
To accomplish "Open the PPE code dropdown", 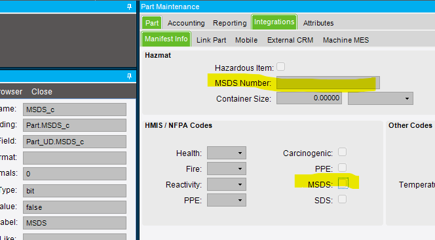I will [227, 200].
